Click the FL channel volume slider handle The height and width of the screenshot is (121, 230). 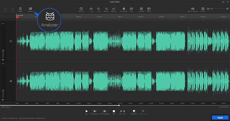click(3, 51)
